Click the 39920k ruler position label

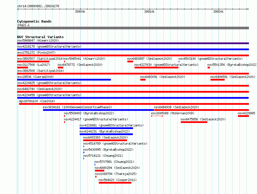(218, 12)
